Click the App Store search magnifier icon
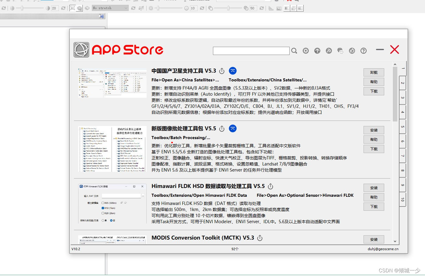 coord(294,51)
